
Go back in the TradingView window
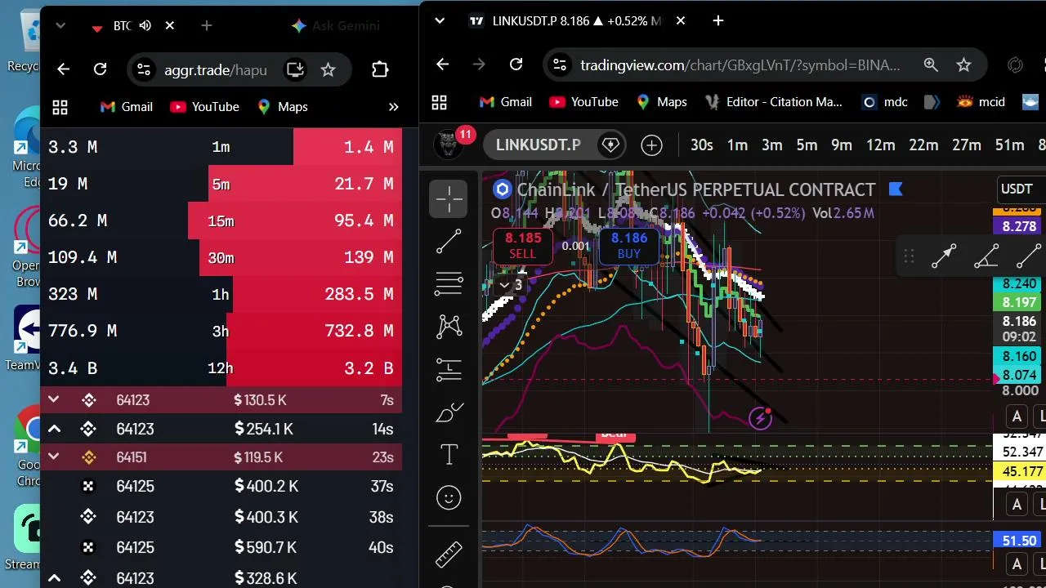click(442, 65)
